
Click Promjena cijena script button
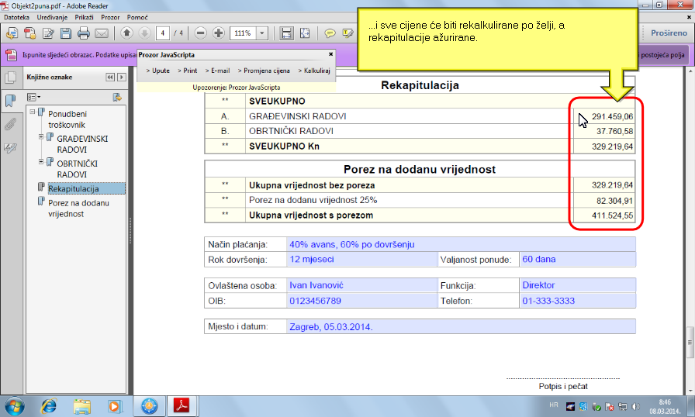[x=264, y=71]
